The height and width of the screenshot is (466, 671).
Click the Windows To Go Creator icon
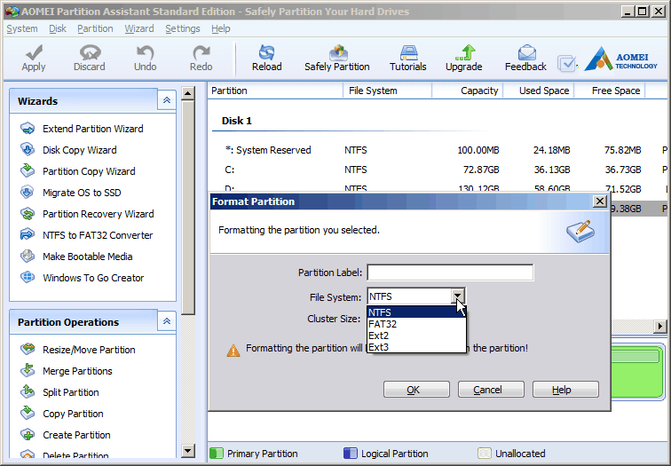click(x=28, y=277)
